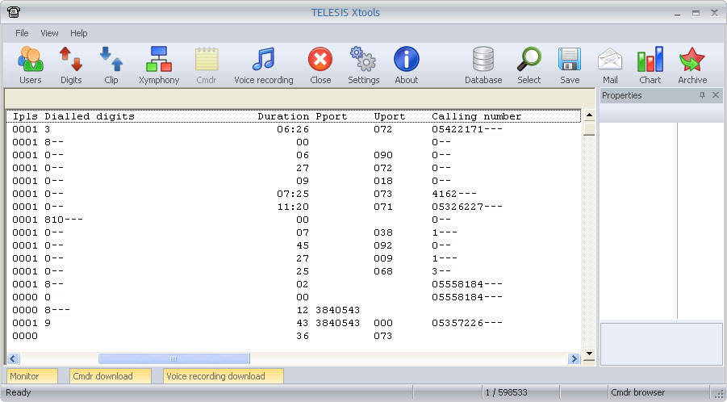Switch to the Monitor tab

pos(32,376)
